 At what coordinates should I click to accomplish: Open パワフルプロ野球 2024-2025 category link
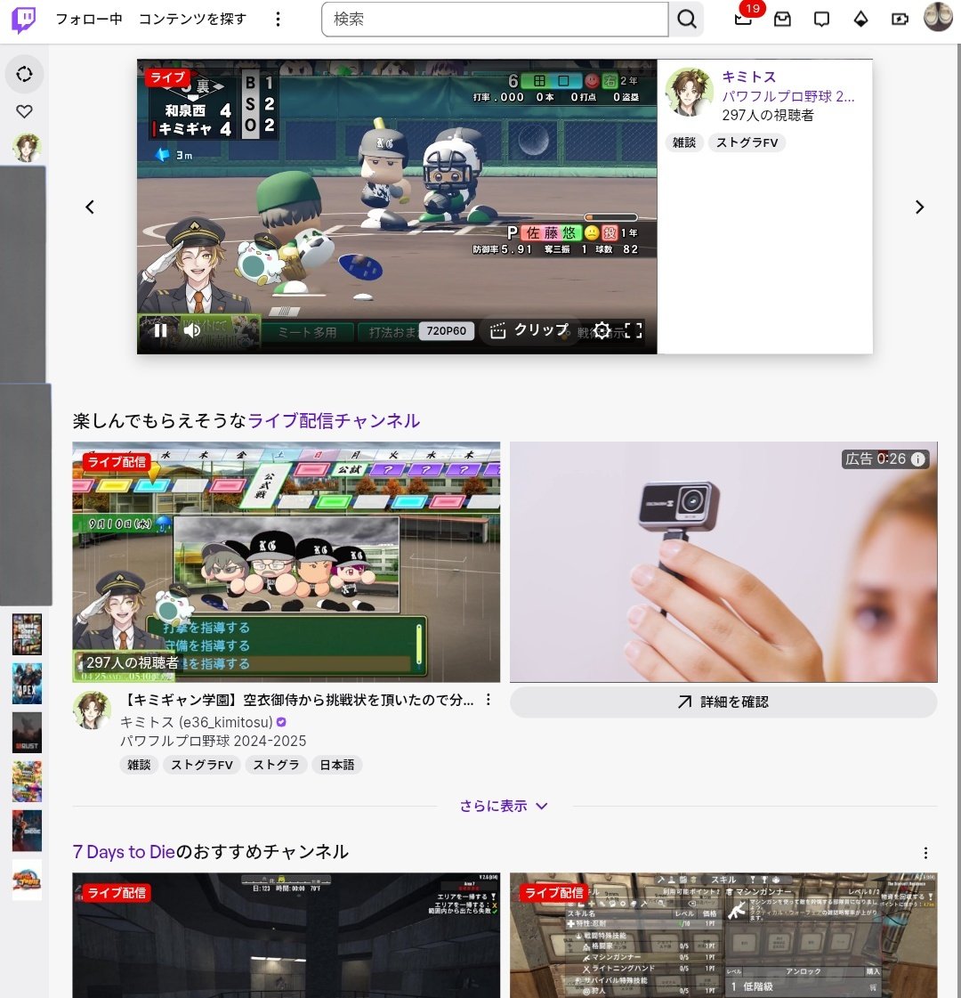(x=213, y=741)
